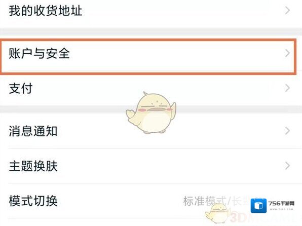Expand 消息通知 via its right arrow
302x226 pixels.
(287, 131)
